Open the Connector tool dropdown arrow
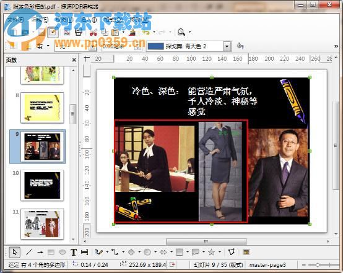 tap(123, 252)
